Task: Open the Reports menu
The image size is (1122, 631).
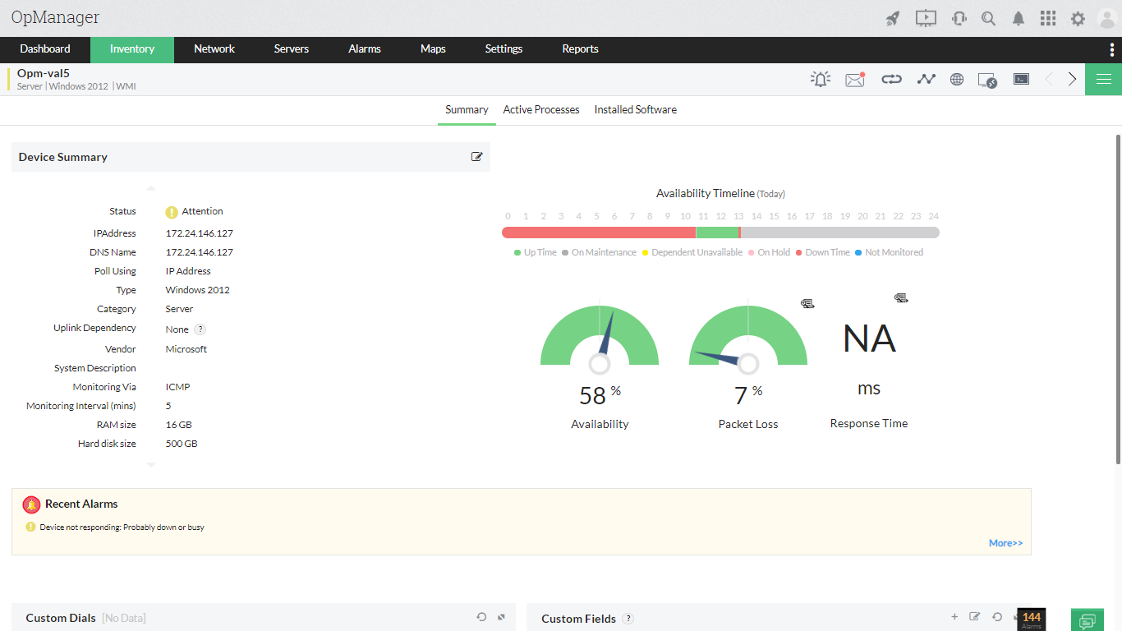Action: [x=580, y=49]
